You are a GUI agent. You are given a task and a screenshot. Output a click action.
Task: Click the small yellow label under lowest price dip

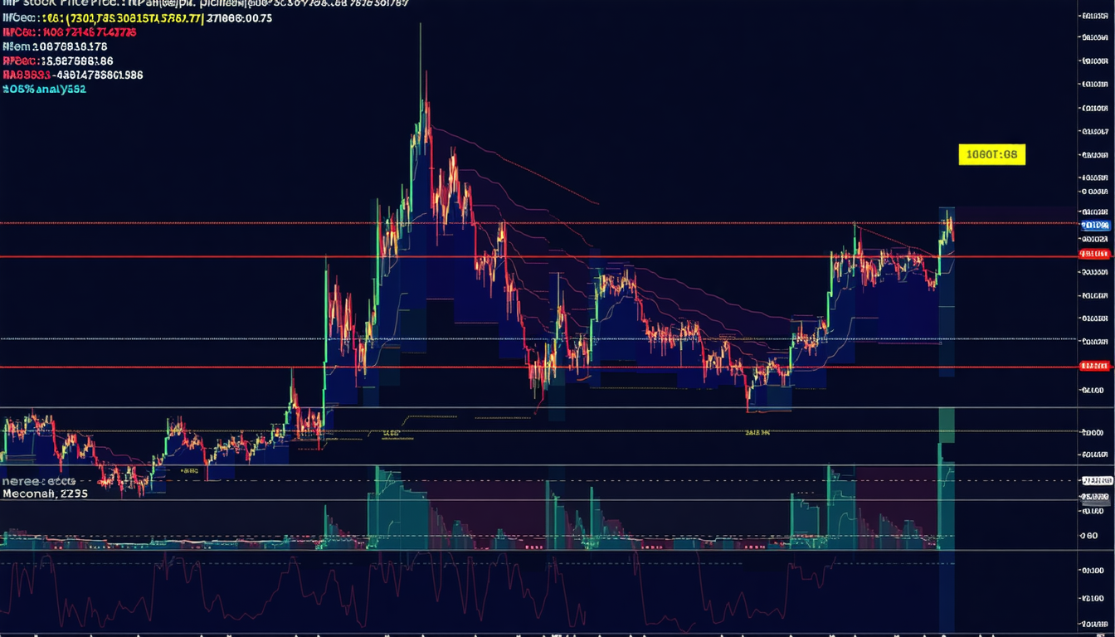(x=757, y=432)
